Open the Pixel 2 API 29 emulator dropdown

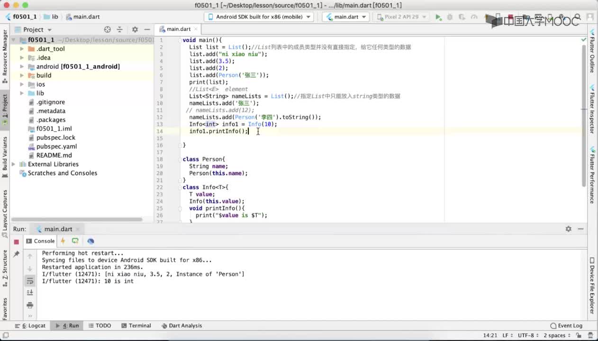point(401,17)
